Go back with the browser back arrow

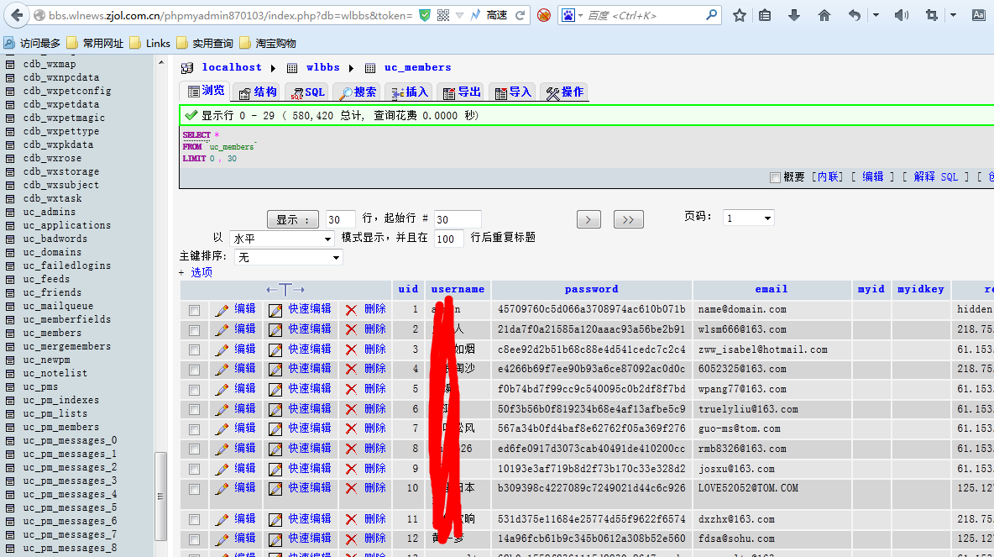click(x=16, y=14)
